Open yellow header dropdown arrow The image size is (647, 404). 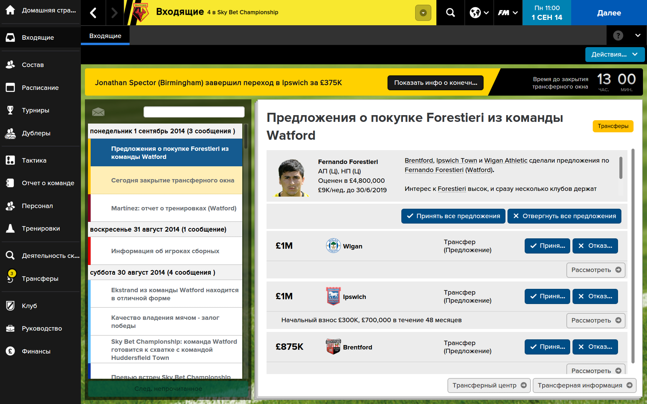[423, 13]
